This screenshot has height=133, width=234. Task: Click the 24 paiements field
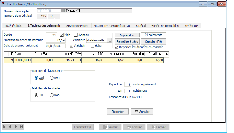click(154, 35)
